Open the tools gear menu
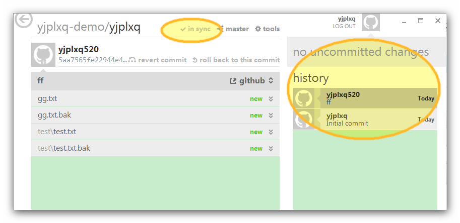Image resolution: width=460 pixels, height=223 pixels. pyautogui.click(x=267, y=29)
